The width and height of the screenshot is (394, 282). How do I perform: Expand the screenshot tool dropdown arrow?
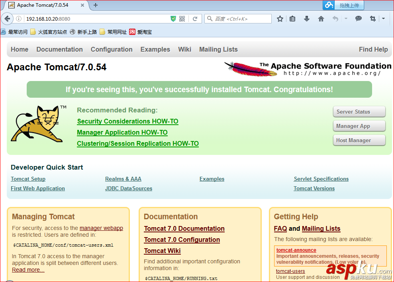[x=384, y=19]
